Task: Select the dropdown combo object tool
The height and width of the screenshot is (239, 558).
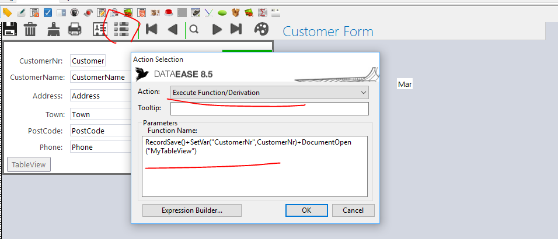Action: (61, 13)
